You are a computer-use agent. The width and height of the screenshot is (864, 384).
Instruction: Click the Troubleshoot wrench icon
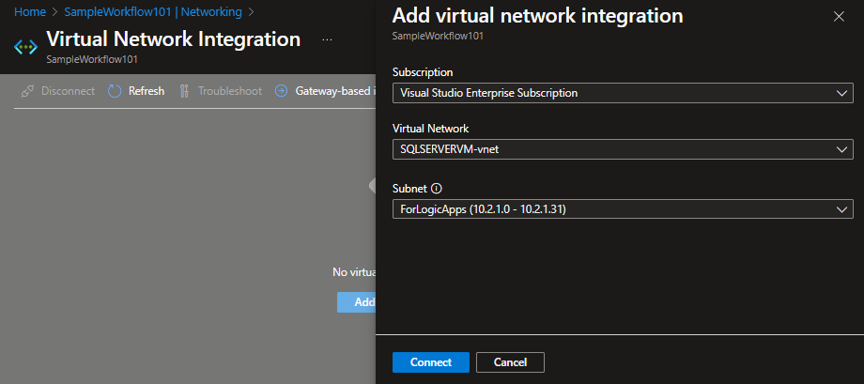(x=185, y=91)
